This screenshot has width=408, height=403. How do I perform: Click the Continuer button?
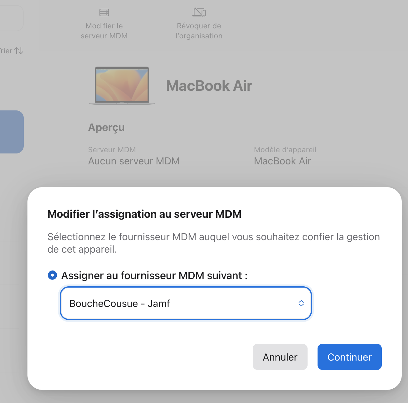pos(350,357)
